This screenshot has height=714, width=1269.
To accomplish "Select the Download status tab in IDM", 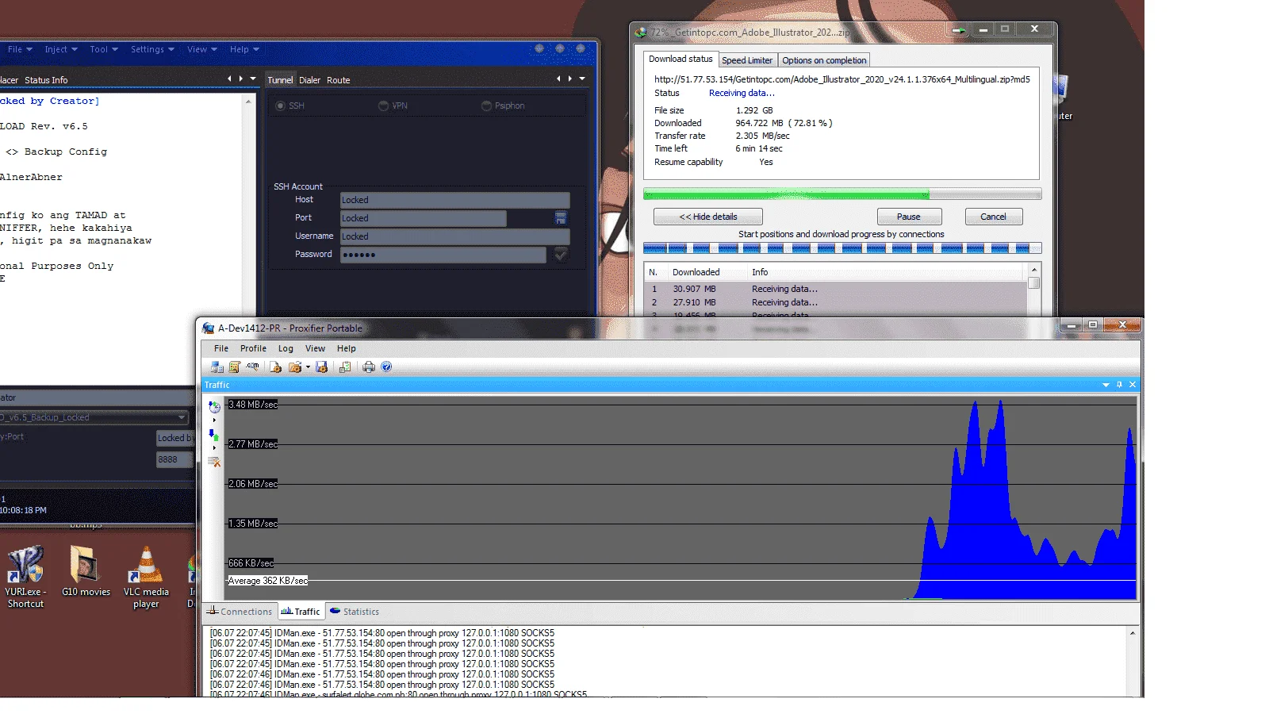I will click(681, 59).
